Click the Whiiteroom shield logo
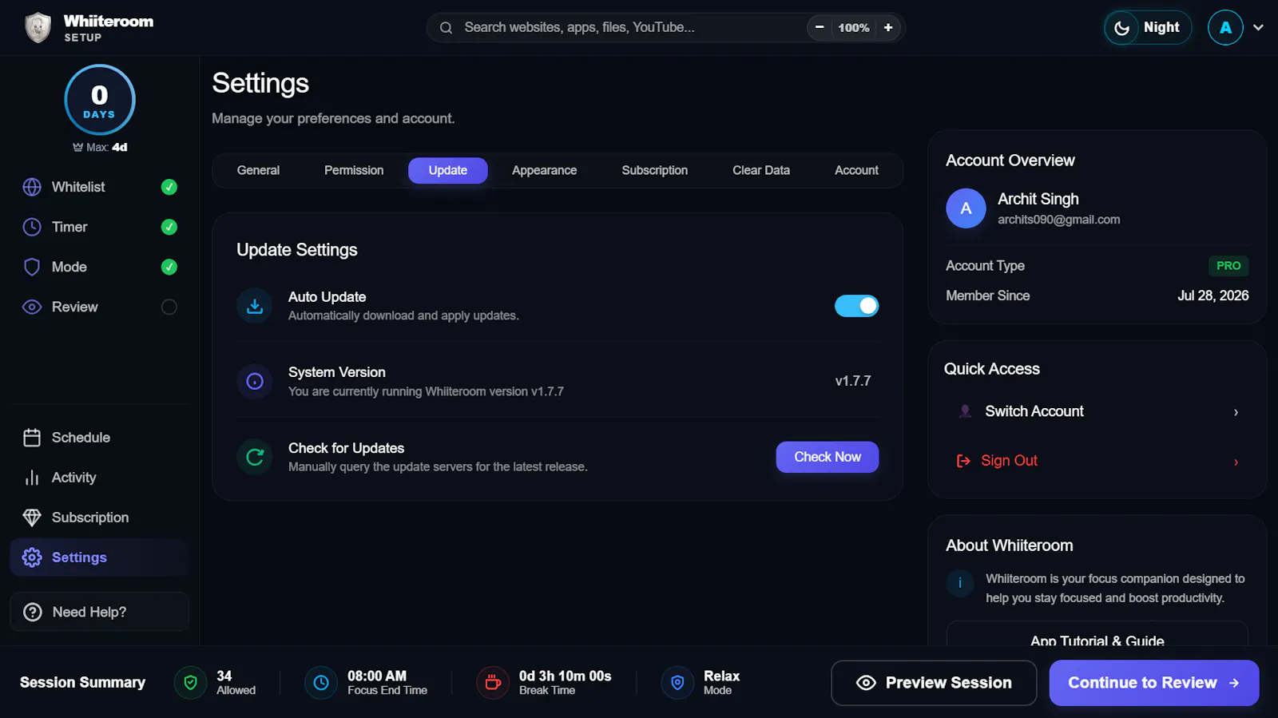The height and width of the screenshot is (718, 1278). pyautogui.click(x=38, y=28)
